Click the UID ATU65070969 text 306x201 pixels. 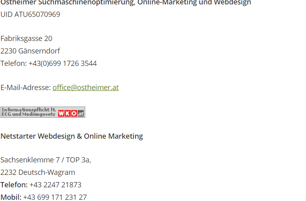click(x=30, y=14)
